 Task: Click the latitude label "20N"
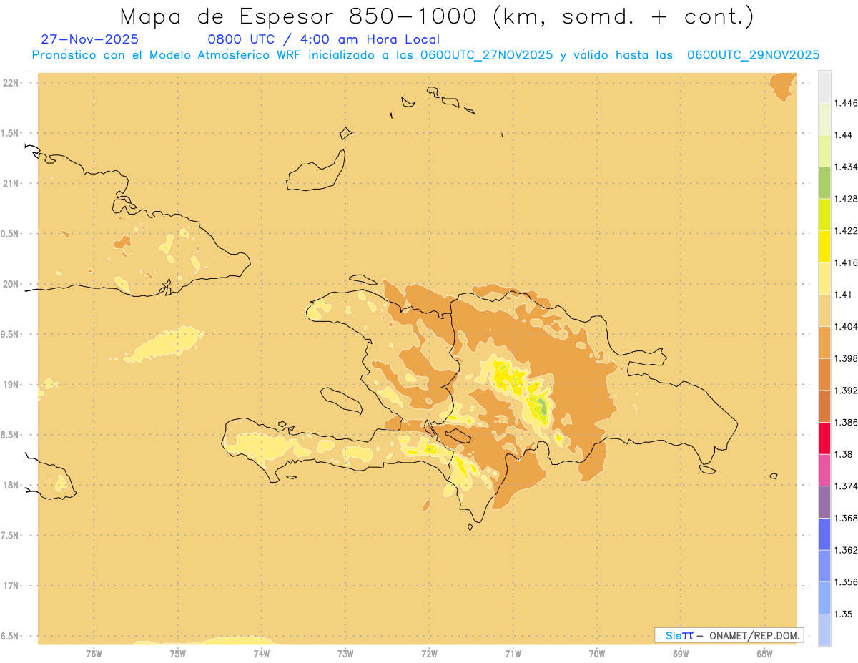pyautogui.click(x=11, y=284)
